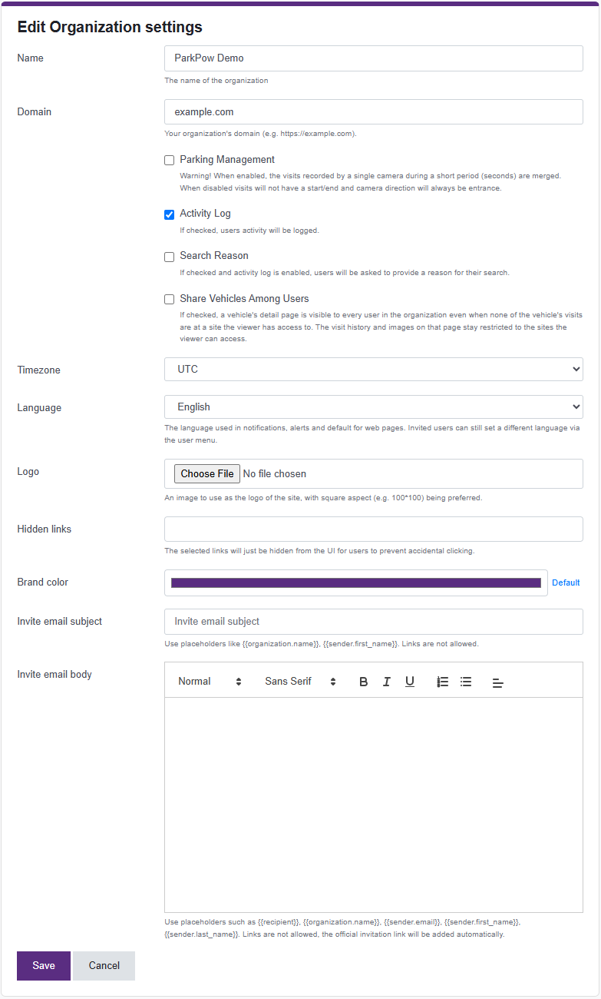Click the Search Reason label text

coord(214,256)
